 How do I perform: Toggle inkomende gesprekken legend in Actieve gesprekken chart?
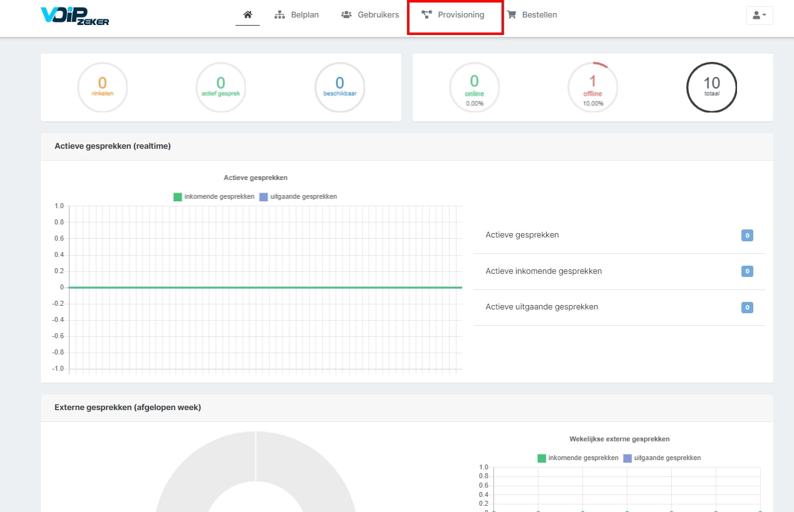214,196
